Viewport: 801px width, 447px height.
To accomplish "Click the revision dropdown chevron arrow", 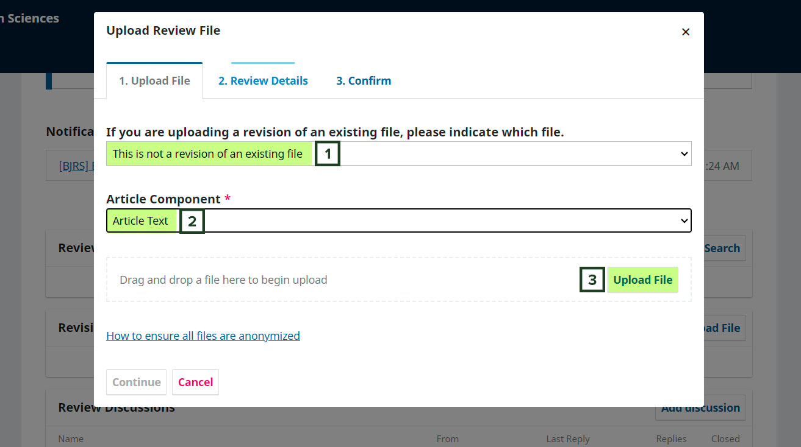I will click(x=684, y=154).
